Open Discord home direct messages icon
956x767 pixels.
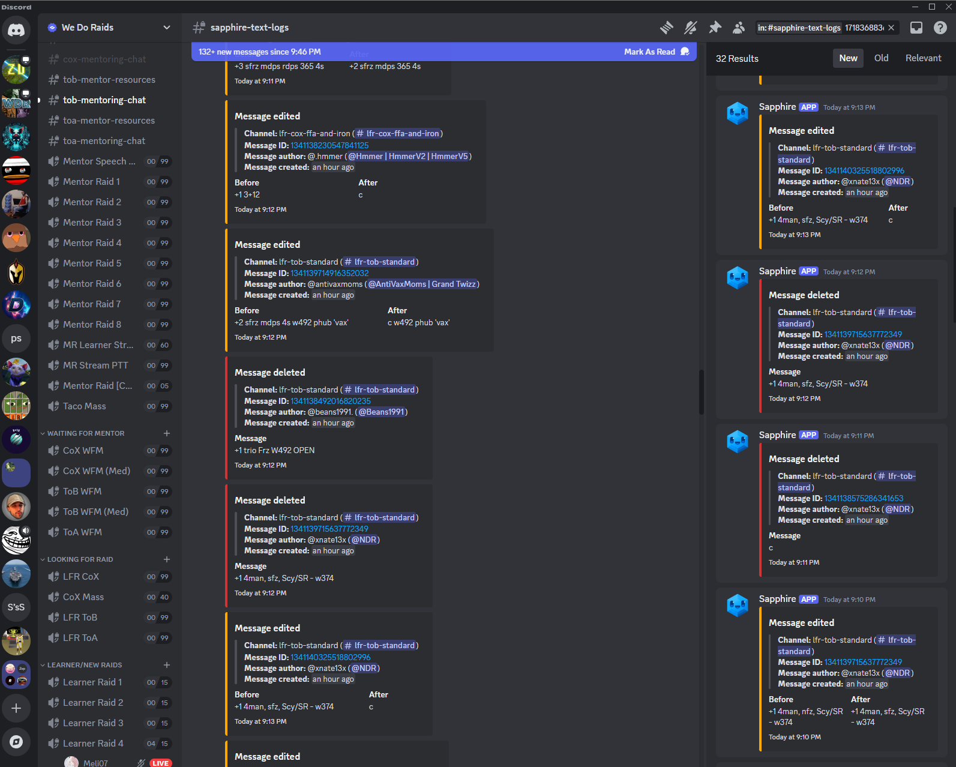coord(16,29)
